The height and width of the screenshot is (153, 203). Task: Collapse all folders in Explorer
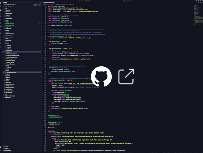[40, 5]
